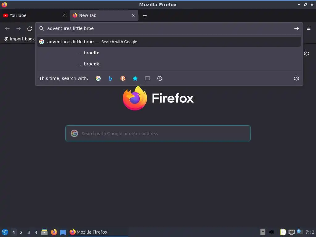The height and width of the screenshot is (237, 316).
Task: Choose 'adventures little broe — Search with Google'
Action: (169, 42)
